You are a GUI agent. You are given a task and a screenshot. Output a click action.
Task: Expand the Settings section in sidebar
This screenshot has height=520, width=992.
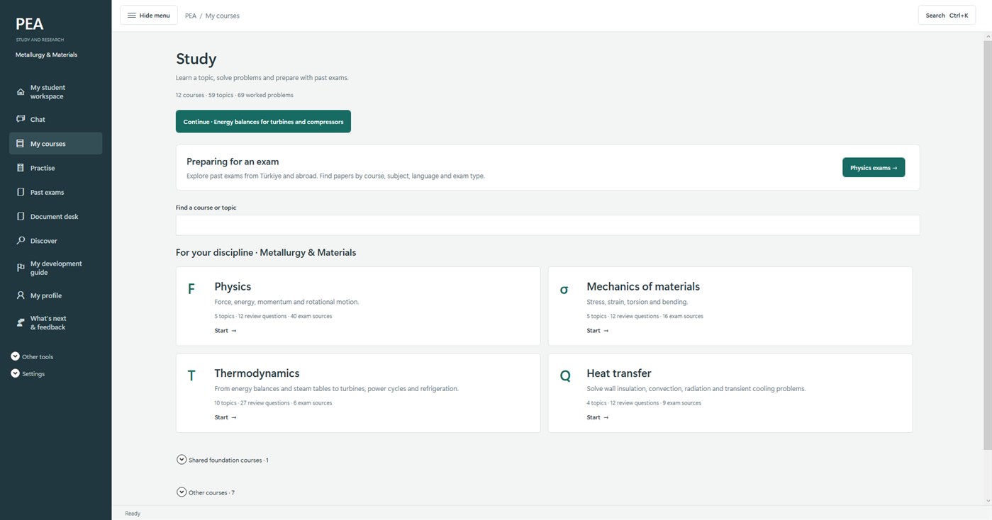pyautogui.click(x=15, y=373)
